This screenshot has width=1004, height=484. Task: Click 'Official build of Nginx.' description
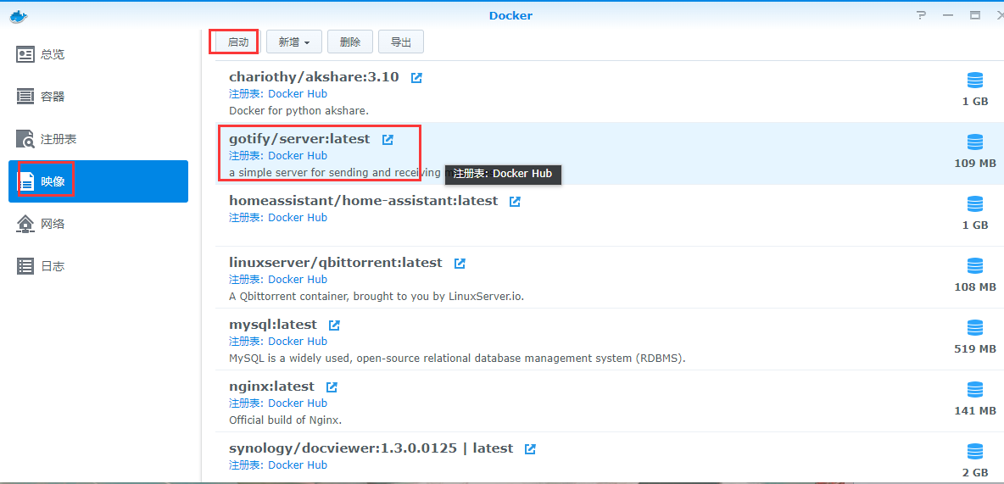point(286,420)
